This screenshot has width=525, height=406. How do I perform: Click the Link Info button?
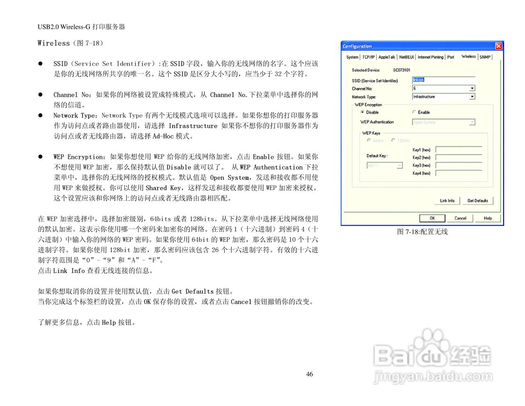tap(447, 200)
